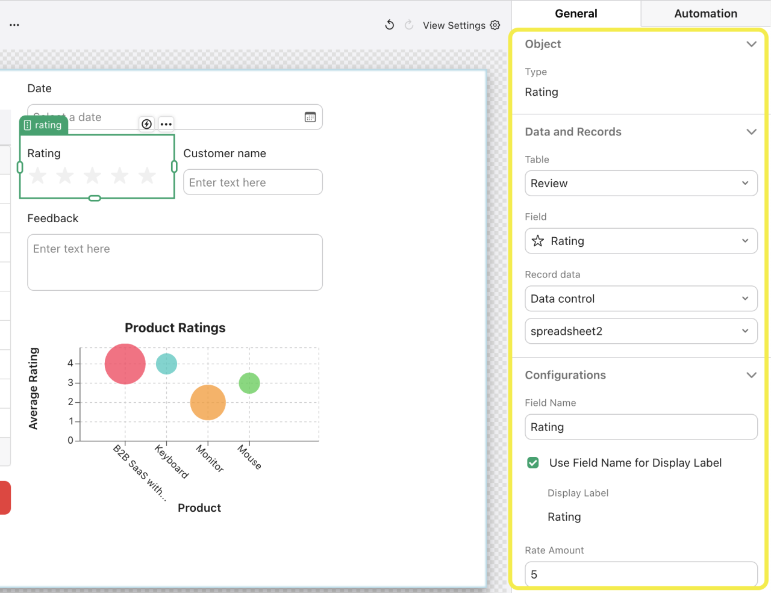Image resolution: width=771 pixels, height=593 pixels.
Task: Uncheck Use Field Name for Display Label
Action: pos(533,463)
